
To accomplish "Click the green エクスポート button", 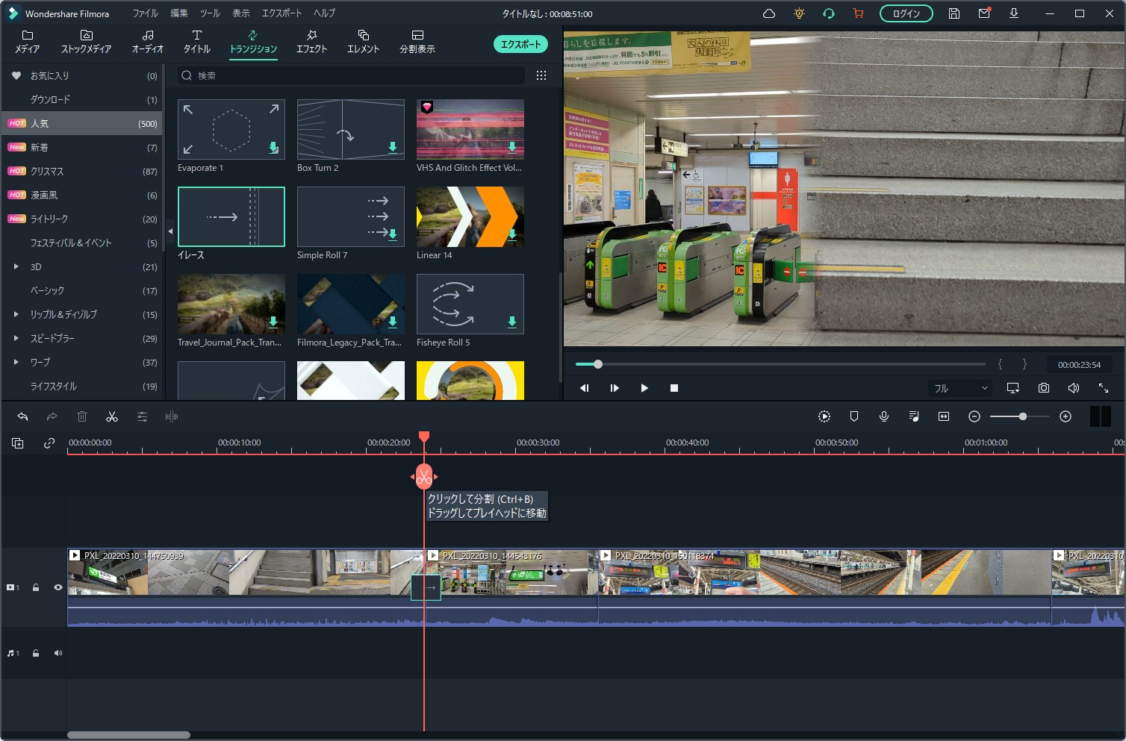I will (x=520, y=45).
